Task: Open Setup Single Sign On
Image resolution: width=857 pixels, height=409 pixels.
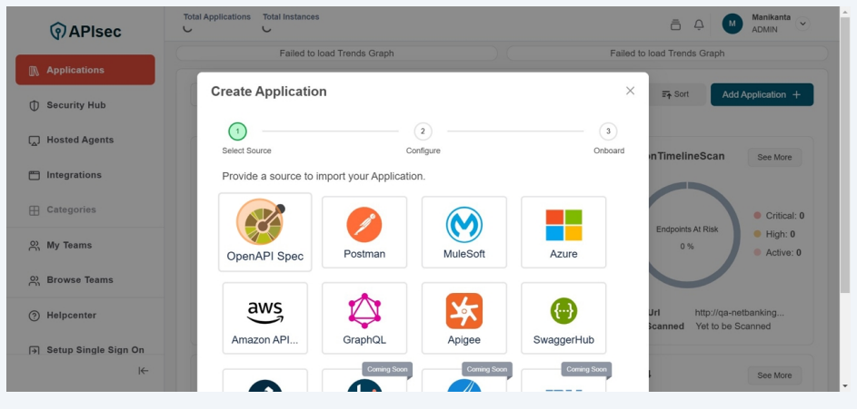Action: pyautogui.click(x=85, y=350)
